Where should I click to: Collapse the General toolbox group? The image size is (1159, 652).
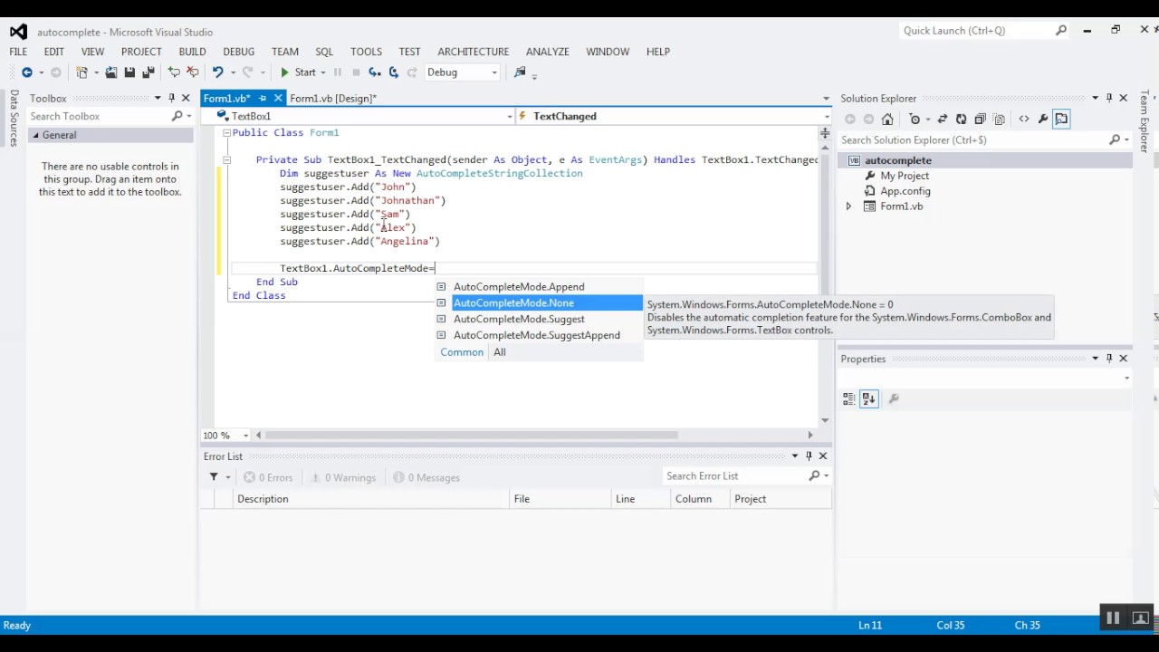pos(36,135)
